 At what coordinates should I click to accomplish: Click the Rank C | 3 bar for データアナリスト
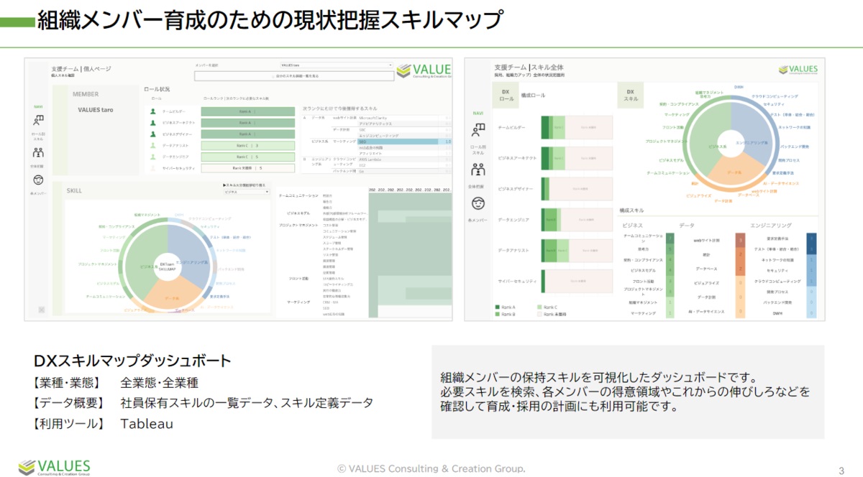247,145
